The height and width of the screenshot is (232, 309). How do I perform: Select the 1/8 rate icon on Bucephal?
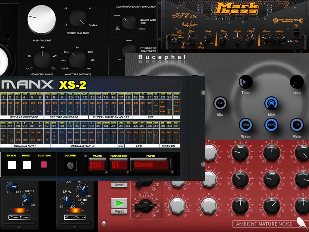pos(297,124)
